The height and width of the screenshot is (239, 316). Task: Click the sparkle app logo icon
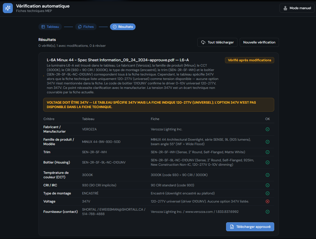8,8
